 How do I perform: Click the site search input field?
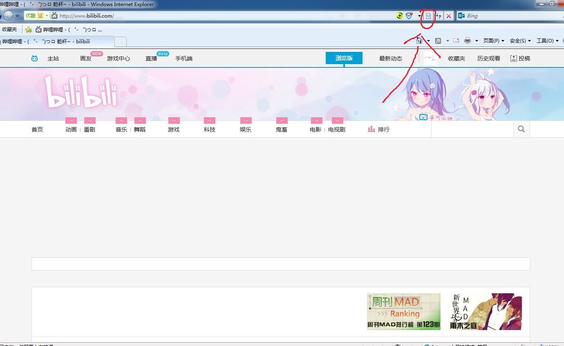click(x=472, y=129)
